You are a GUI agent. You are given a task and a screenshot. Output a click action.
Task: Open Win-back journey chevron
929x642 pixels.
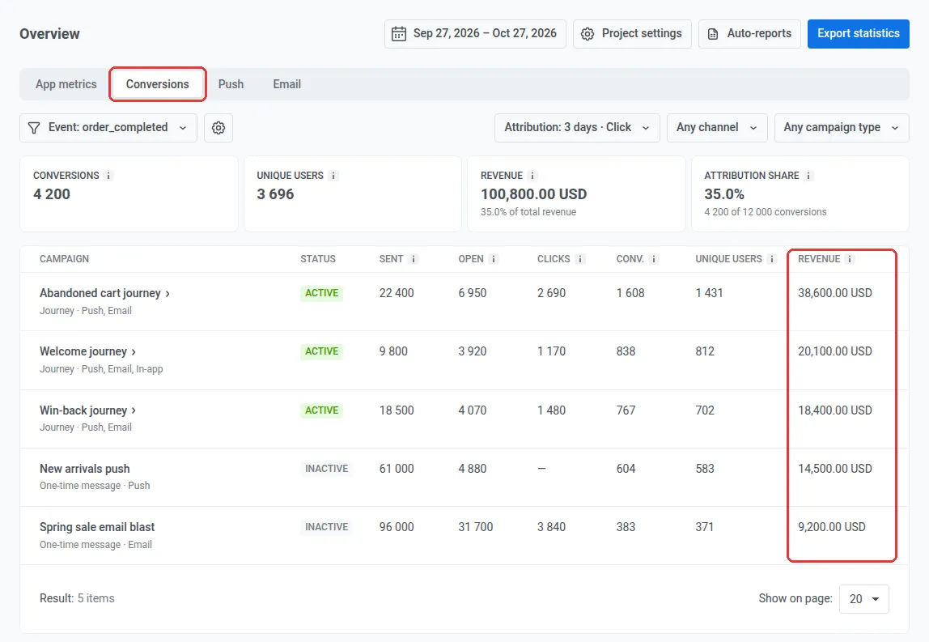[x=134, y=410]
